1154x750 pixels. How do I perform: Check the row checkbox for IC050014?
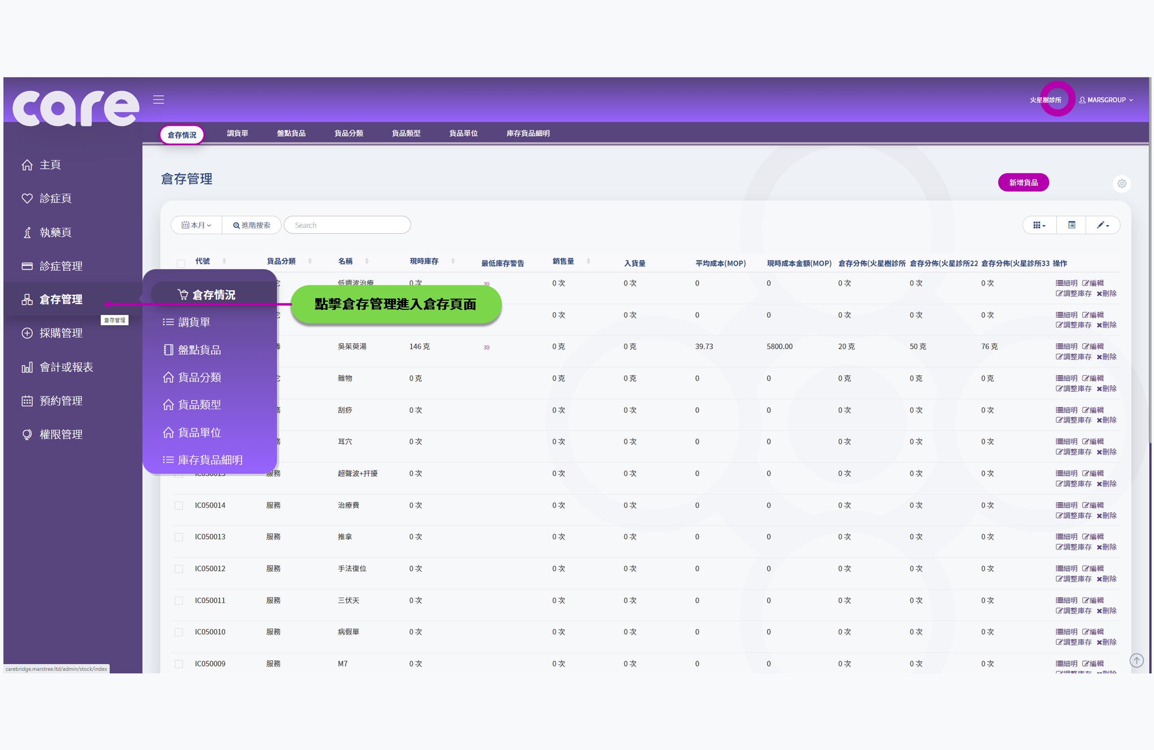point(179,506)
